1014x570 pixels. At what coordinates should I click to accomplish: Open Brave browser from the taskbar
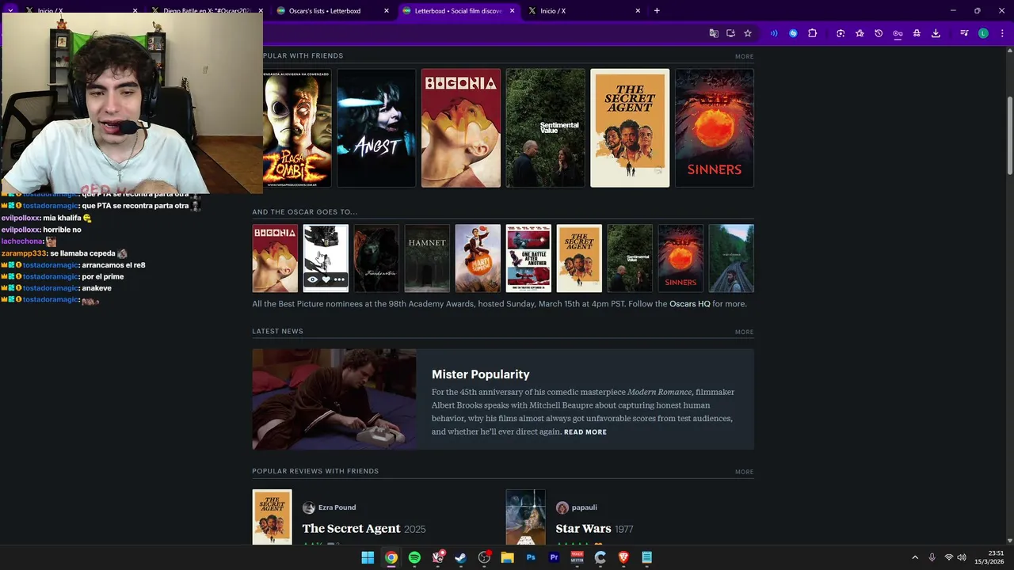click(623, 557)
